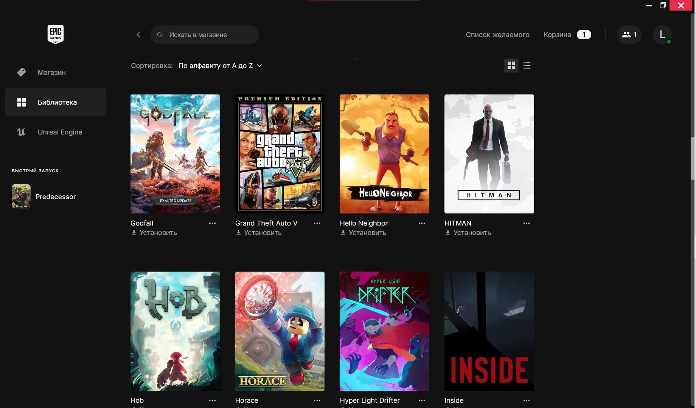Install Grand Theft Auto V
The image size is (696, 408).
[x=259, y=233]
